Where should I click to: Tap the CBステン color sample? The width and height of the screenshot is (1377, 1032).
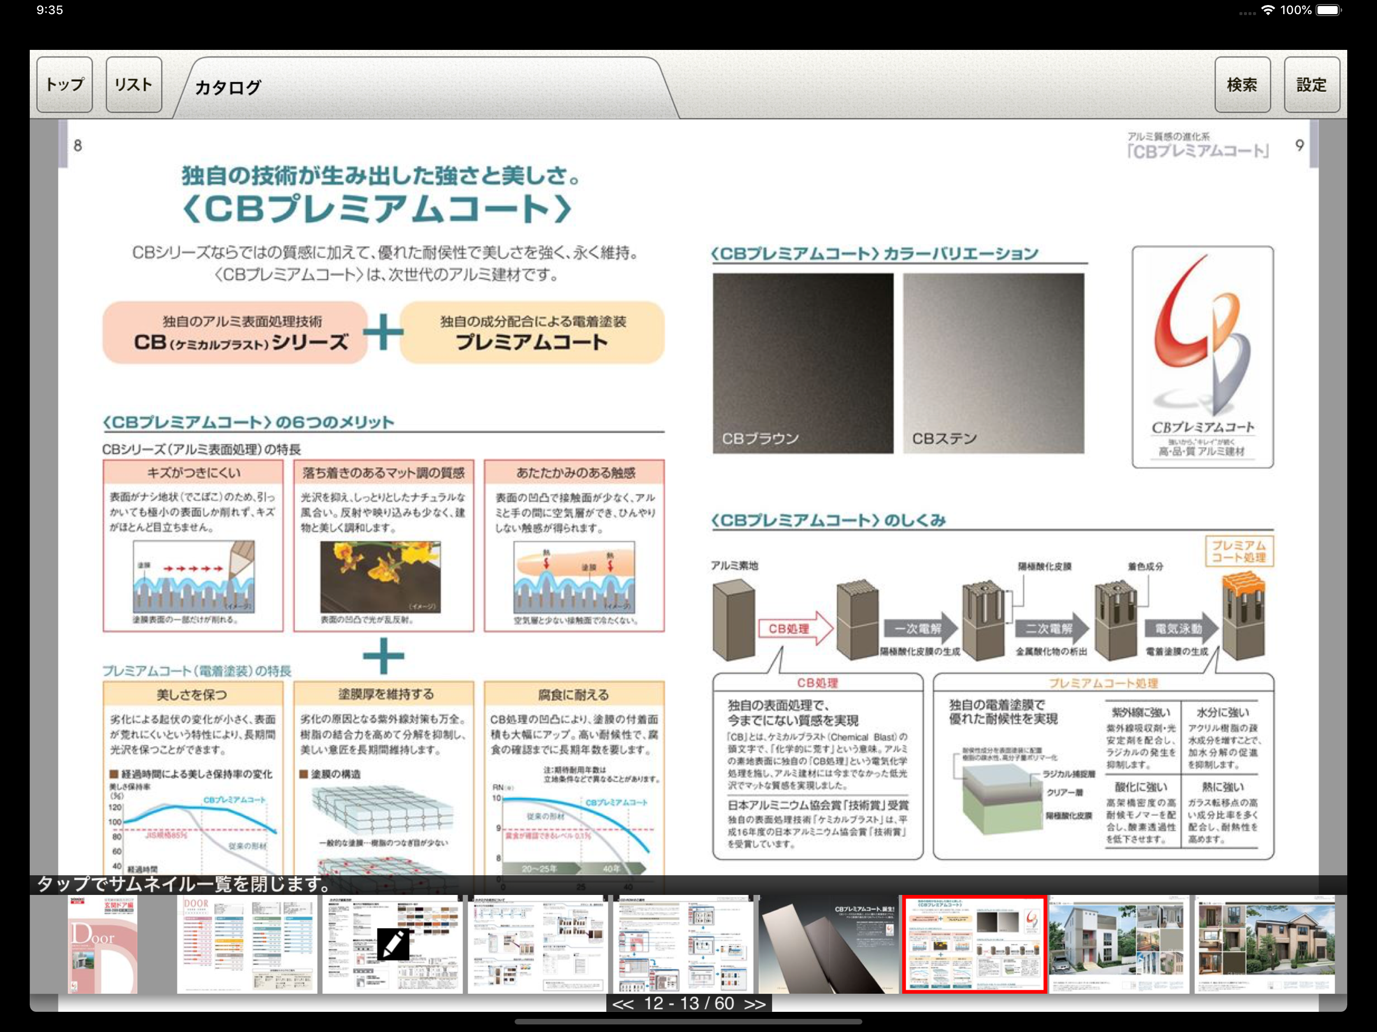pyautogui.click(x=993, y=363)
